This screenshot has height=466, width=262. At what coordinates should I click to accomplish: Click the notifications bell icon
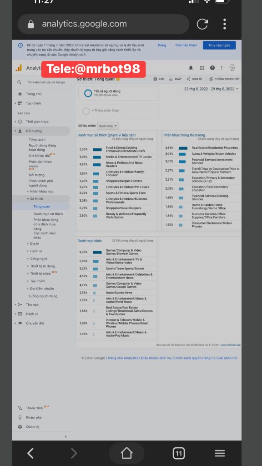(191, 68)
